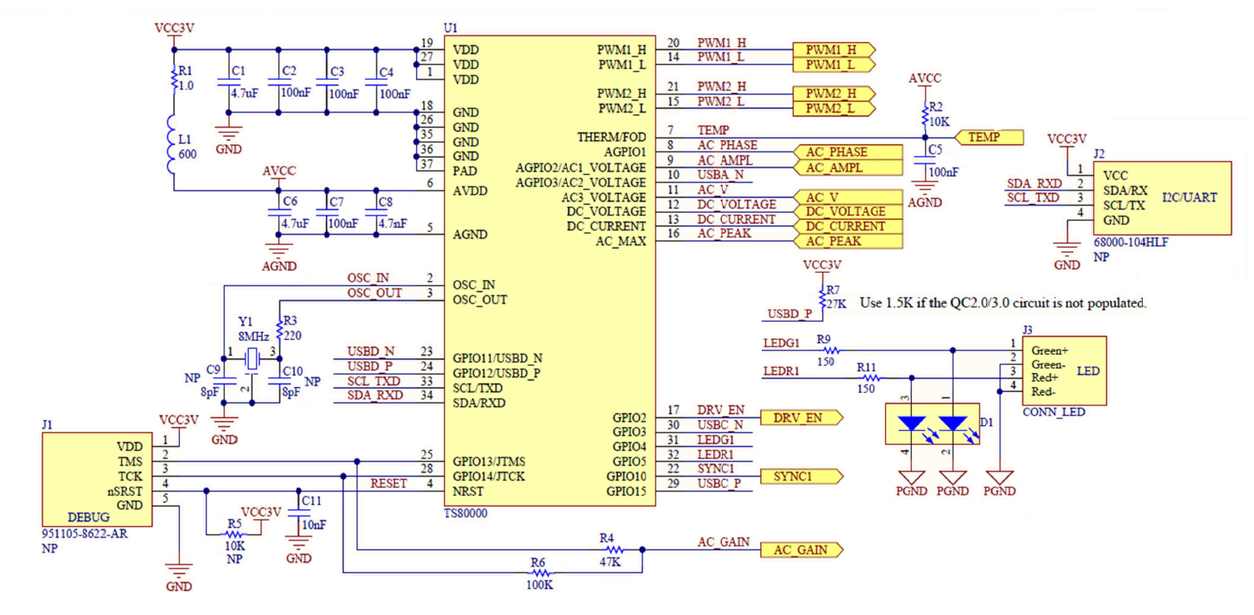Select the R6 100K resistor
Screen dimensions: 1254x615
tap(540, 572)
